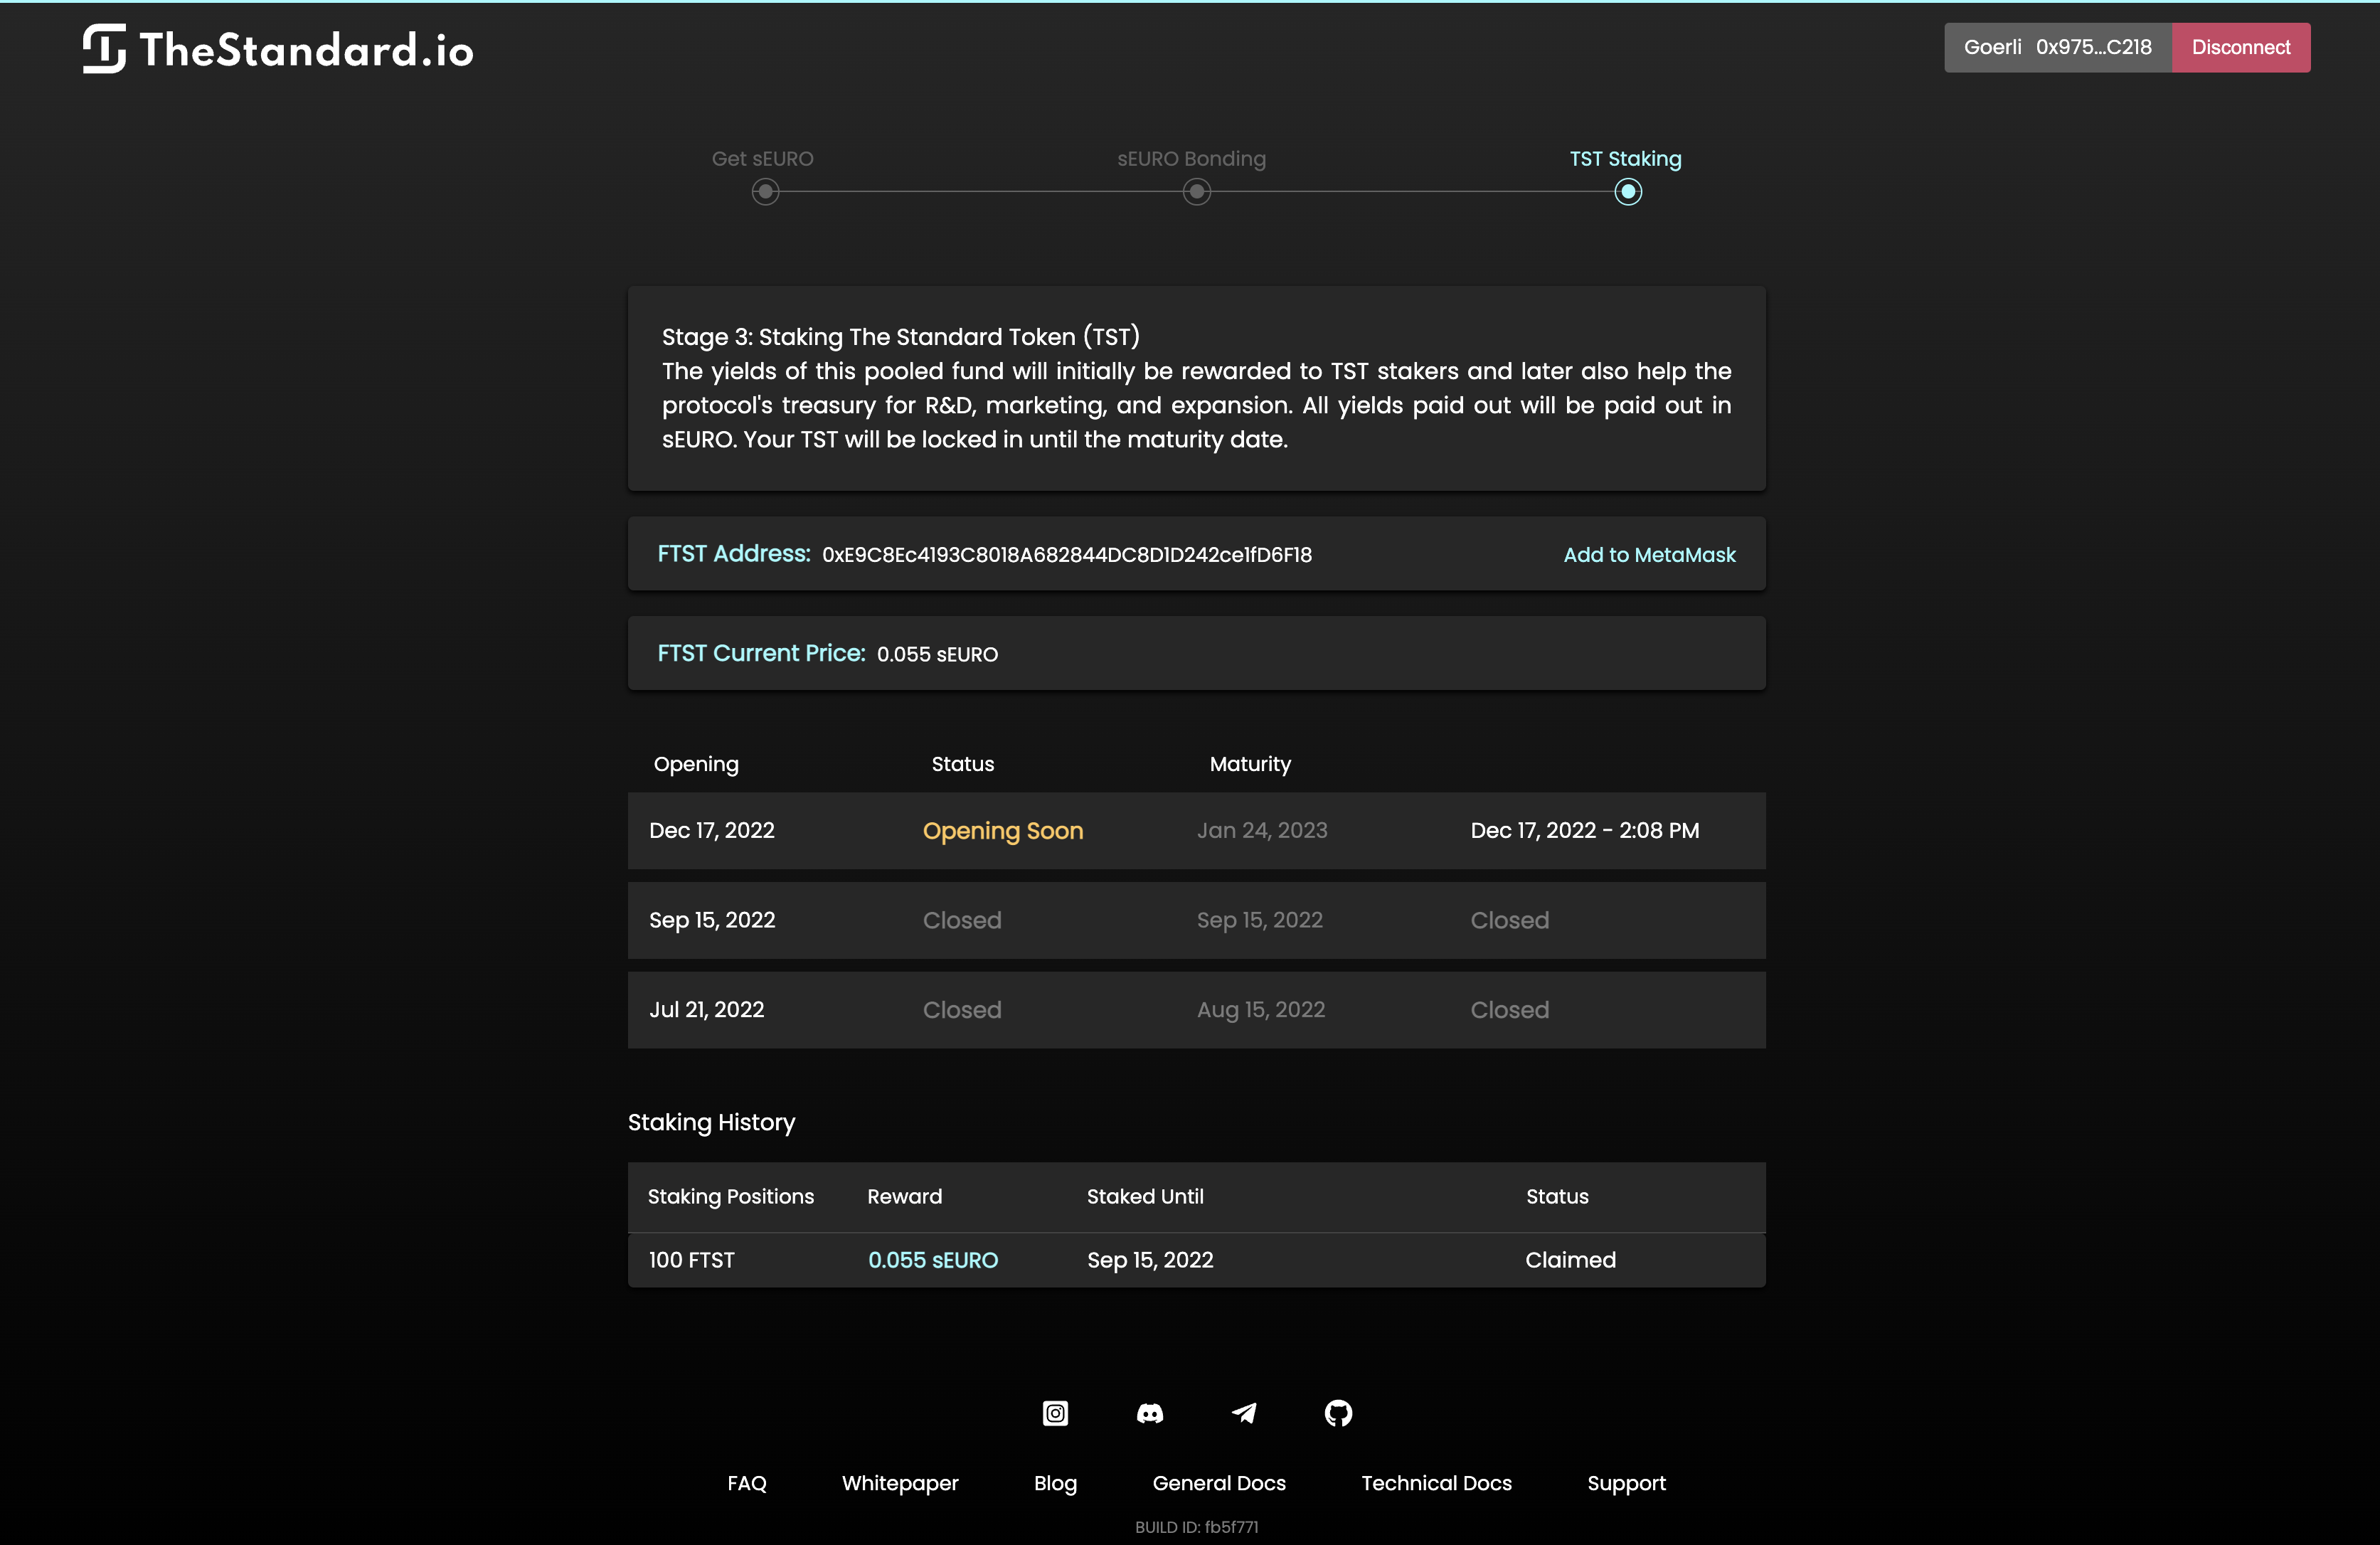Select the Sep 15, 2022 closed pool row
2380x1545 pixels.
(1196, 920)
